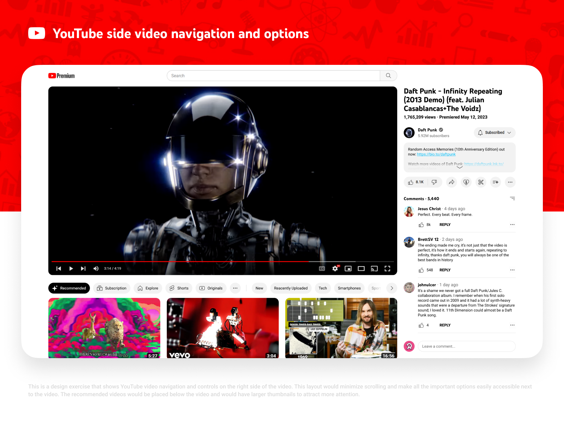Screen dimensions: 564x423
Task: Save video to playlist via add icon
Action: point(496,182)
